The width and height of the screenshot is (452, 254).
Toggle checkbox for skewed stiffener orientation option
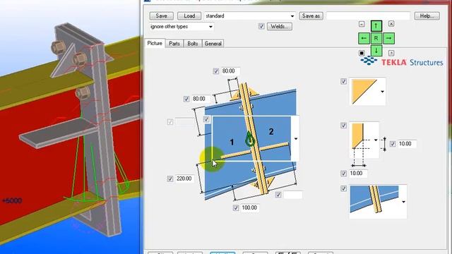coord(344,188)
